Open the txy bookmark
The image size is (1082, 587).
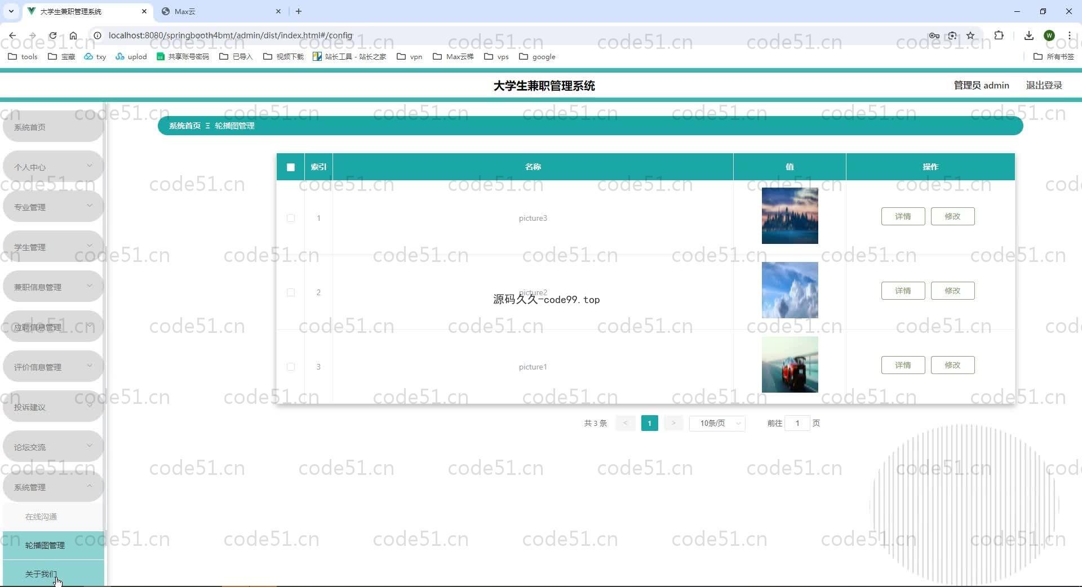(95, 56)
